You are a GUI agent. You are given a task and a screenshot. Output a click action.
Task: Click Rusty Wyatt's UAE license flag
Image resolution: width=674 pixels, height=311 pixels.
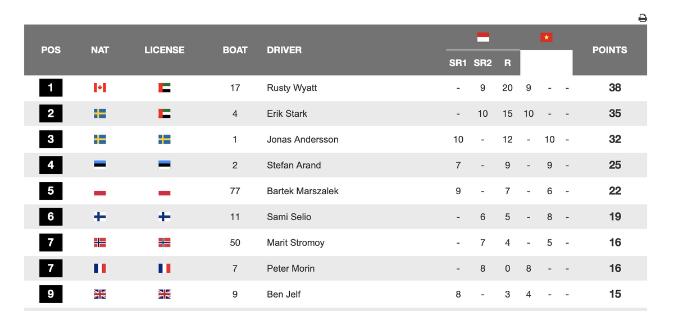tap(165, 88)
